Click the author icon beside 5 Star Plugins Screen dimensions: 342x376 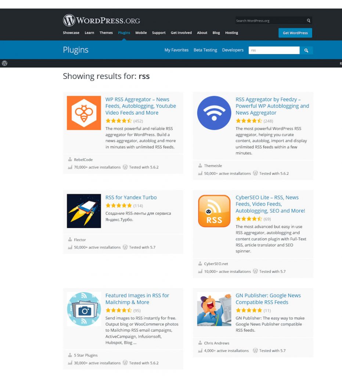coord(70,355)
